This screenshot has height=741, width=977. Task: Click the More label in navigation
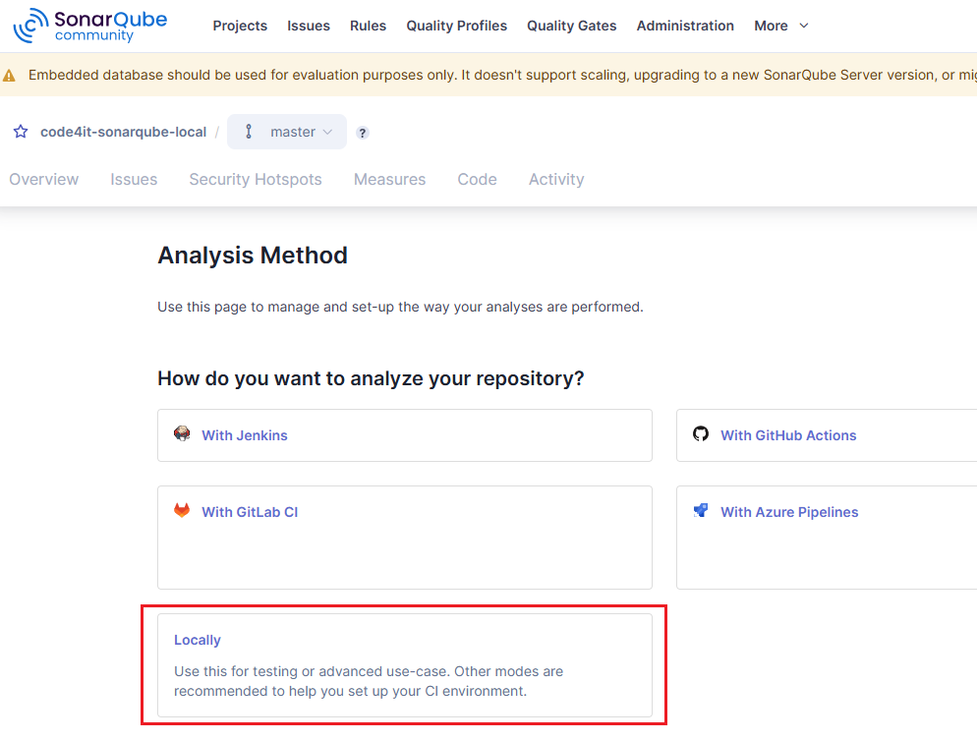[x=771, y=26]
